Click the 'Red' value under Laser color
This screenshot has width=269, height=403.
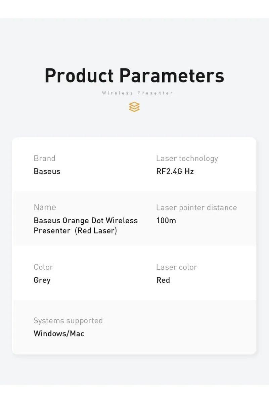coord(163,280)
